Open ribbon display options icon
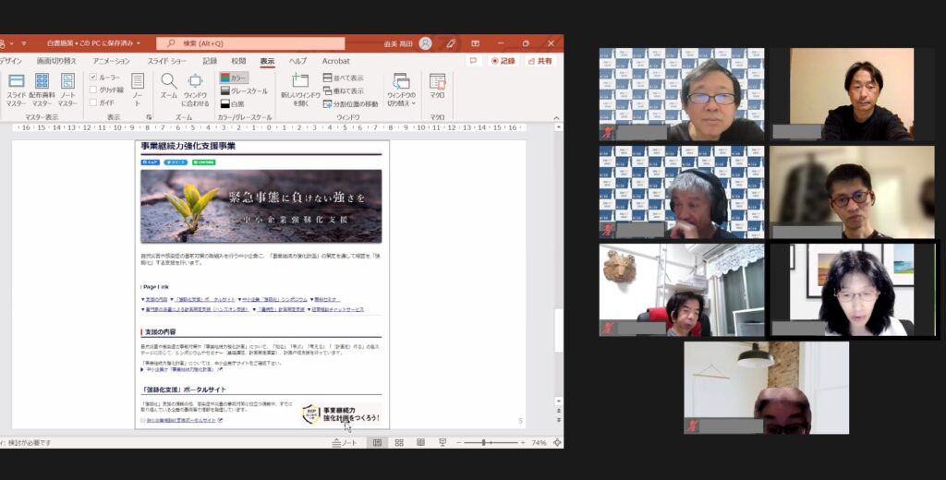 point(476,43)
